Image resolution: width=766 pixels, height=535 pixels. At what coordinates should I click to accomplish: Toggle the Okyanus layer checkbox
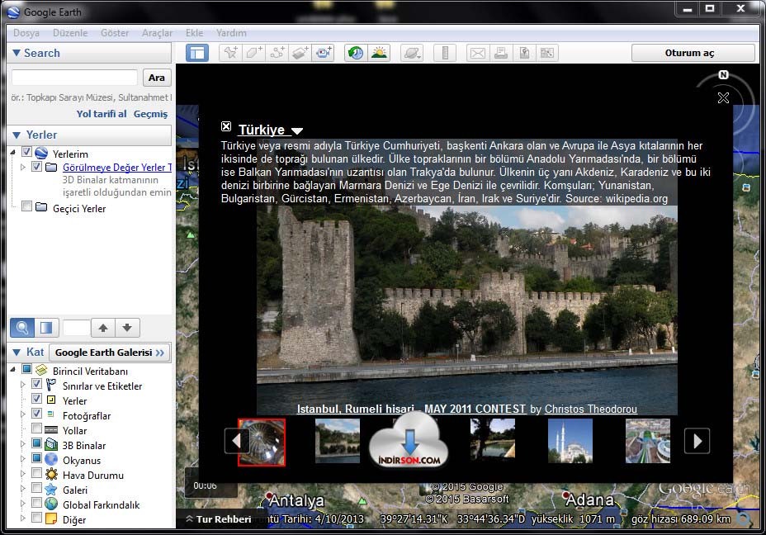(x=36, y=458)
